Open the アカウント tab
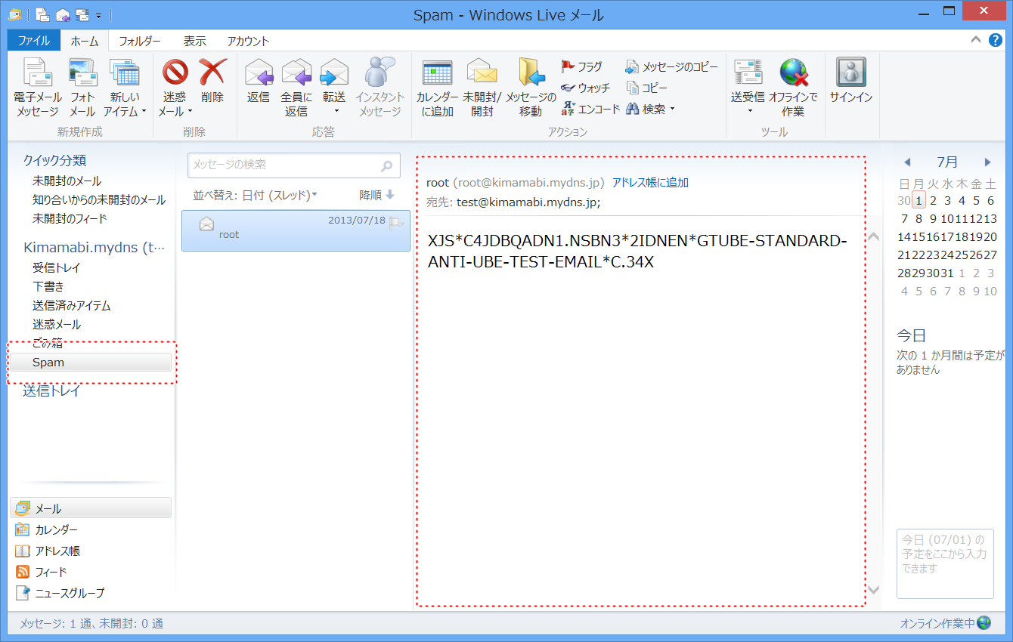This screenshot has height=642, width=1013. (248, 41)
